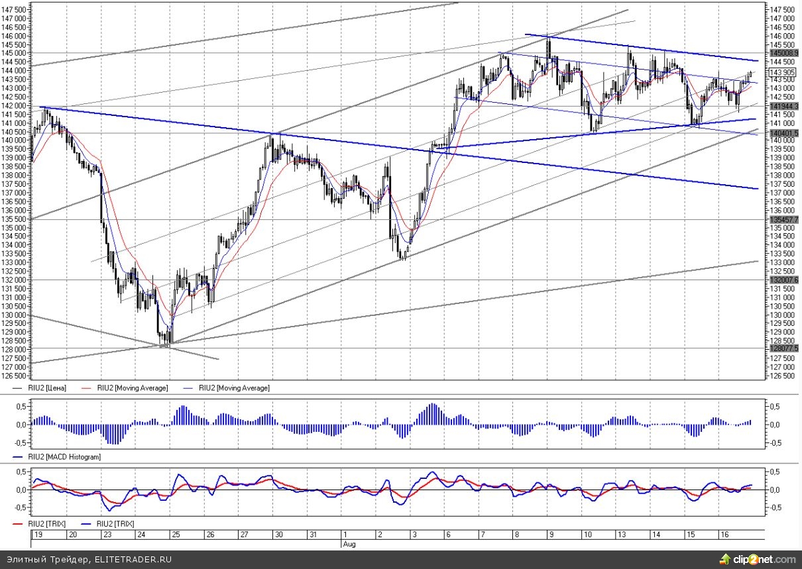Click the blue RIU2 [TRIX] legend entry

tap(114, 524)
